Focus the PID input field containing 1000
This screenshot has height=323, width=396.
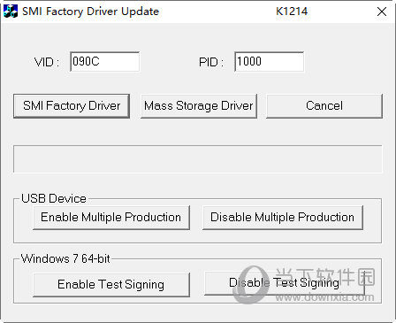269,62
